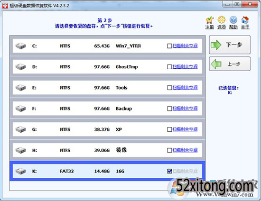This screenshot has height=201, width=261.
Task: Go back with the 上一步 button
Action: (230, 64)
